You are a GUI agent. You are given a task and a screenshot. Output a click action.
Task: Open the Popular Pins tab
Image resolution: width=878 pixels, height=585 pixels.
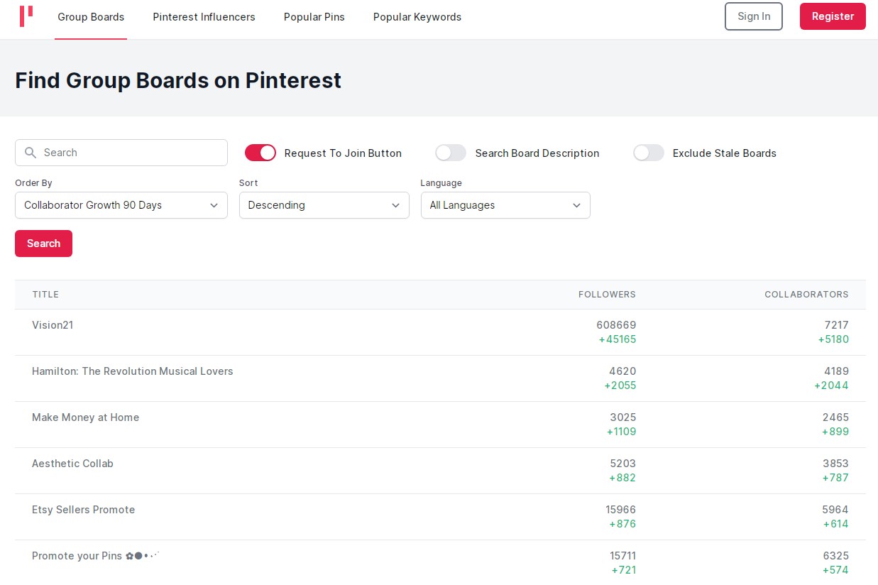click(x=314, y=17)
